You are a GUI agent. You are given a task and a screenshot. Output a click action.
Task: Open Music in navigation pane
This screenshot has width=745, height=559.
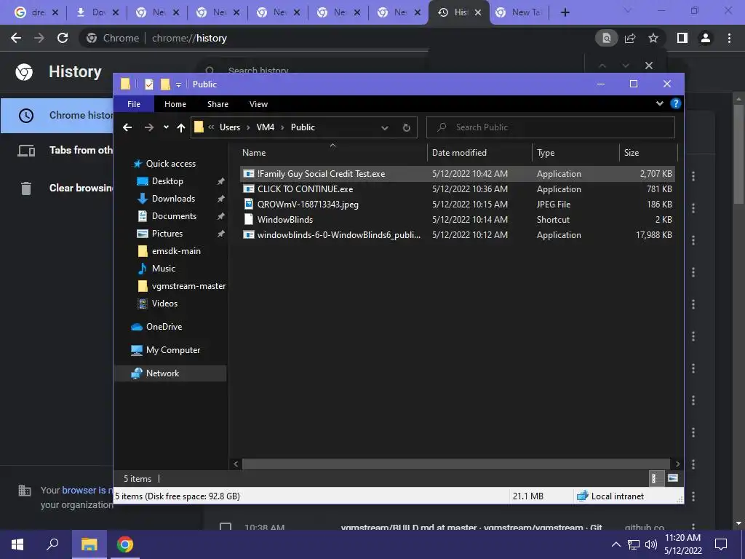(156, 269)
